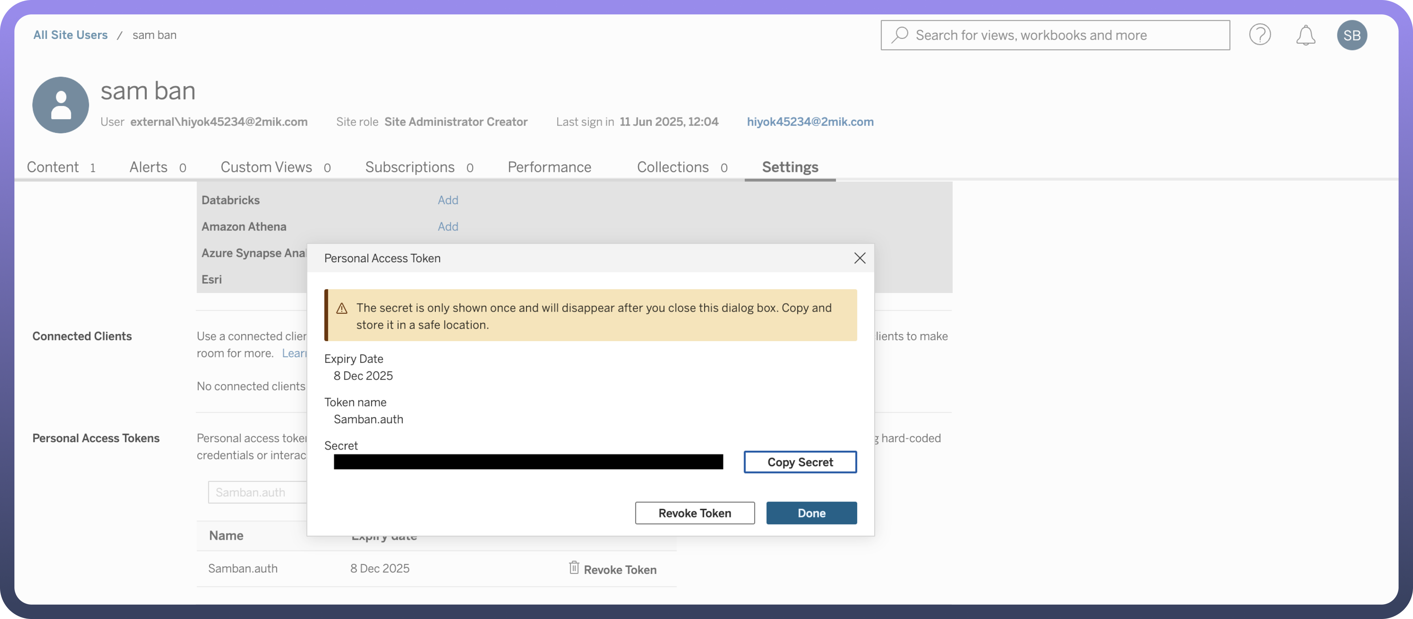Viewport: 1413px width, 619px height.
Task: Open the Alerts tab
Action: tap(148, 167)
